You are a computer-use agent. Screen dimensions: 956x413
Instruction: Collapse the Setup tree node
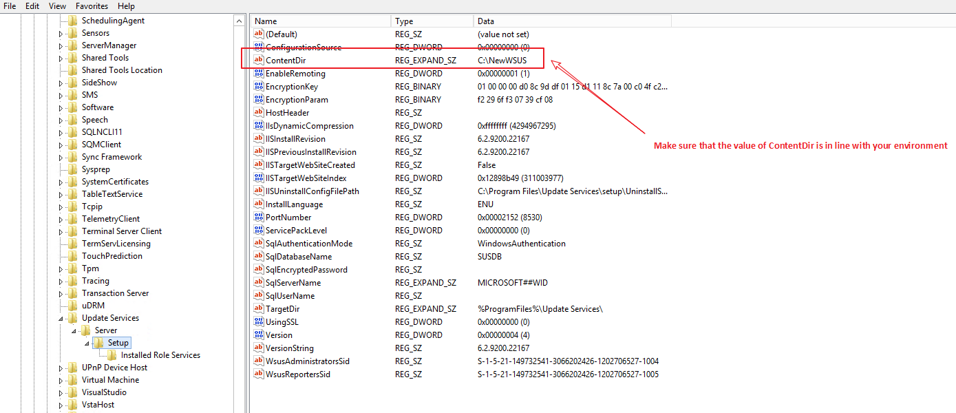pos(87,343)
